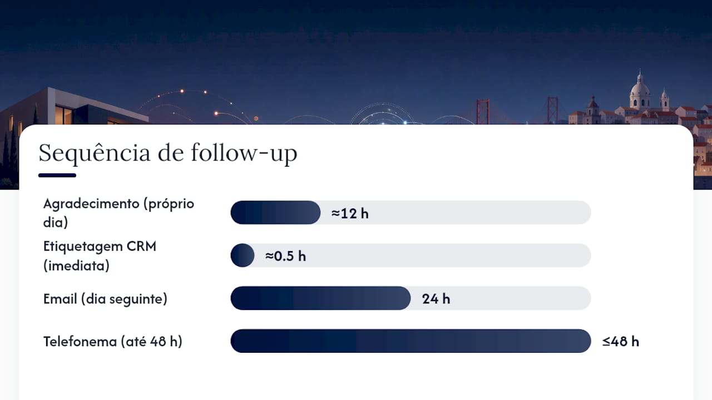Click the empty track of Etiquetagem bar
Screen dimensions: 712x400
(423, 256)
